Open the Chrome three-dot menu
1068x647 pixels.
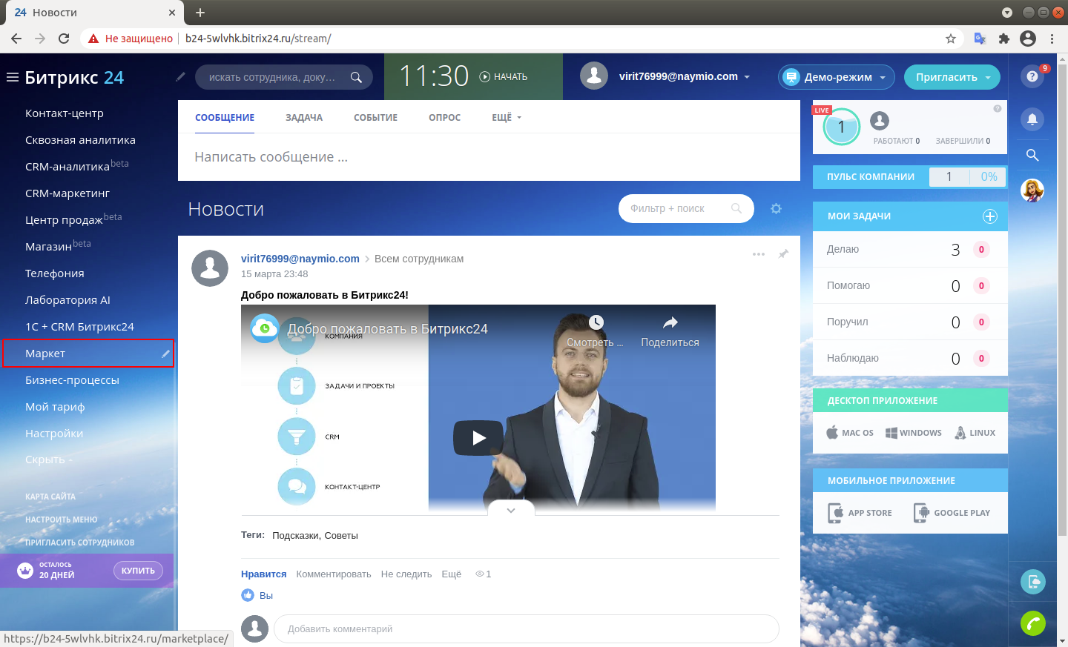pyautogui.click(x=1052, y=39)
